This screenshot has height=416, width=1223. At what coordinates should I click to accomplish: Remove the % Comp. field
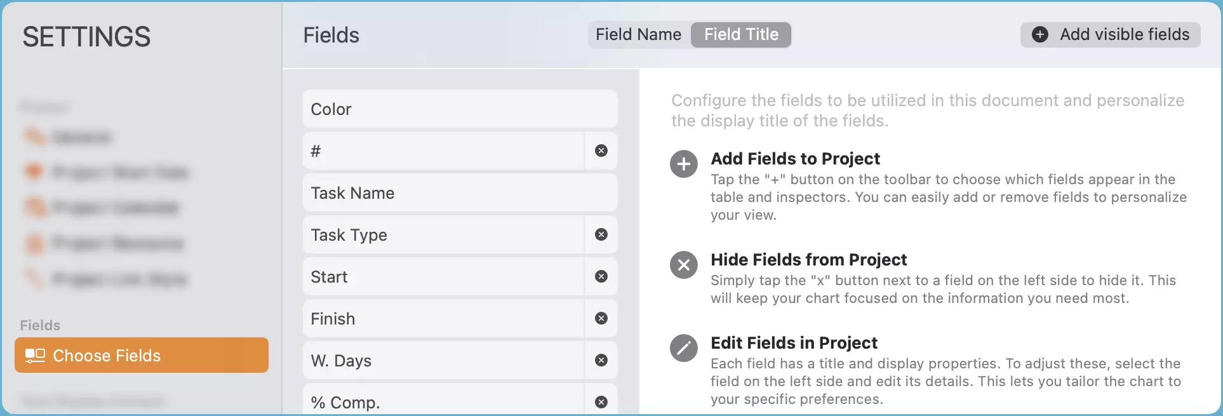tap(601, 402)
